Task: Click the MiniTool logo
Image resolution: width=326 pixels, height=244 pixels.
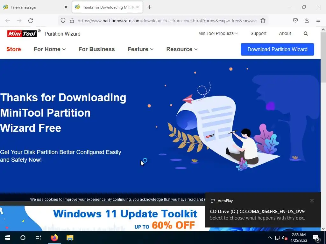Action: pos(22,33)
